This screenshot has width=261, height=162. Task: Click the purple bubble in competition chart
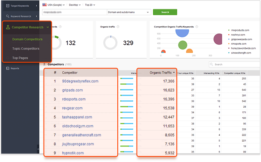point(218,39)
